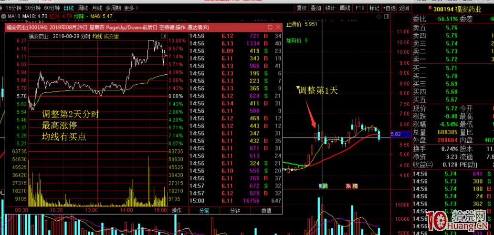Switch to the 60分钟 period
This screenshot has height=235, width=494.
52,8
